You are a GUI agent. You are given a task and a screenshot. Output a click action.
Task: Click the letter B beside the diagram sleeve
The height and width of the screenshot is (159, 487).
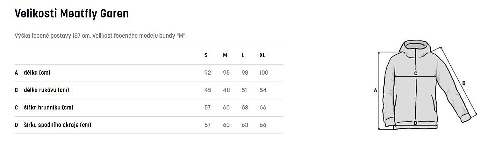pyautogui.click(x=464, y=83)
